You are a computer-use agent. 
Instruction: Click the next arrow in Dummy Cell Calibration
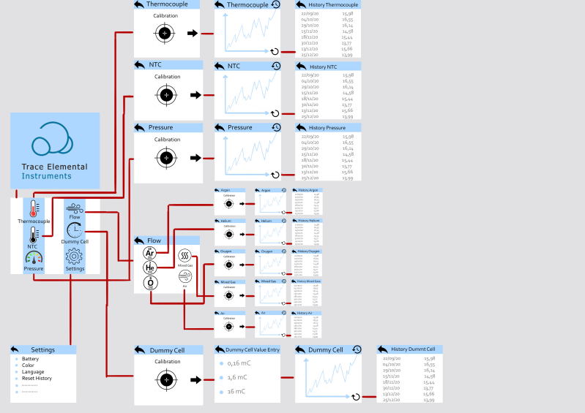coord(196,380)
